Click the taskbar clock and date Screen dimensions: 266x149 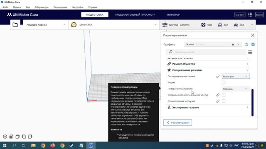(248, 145)
